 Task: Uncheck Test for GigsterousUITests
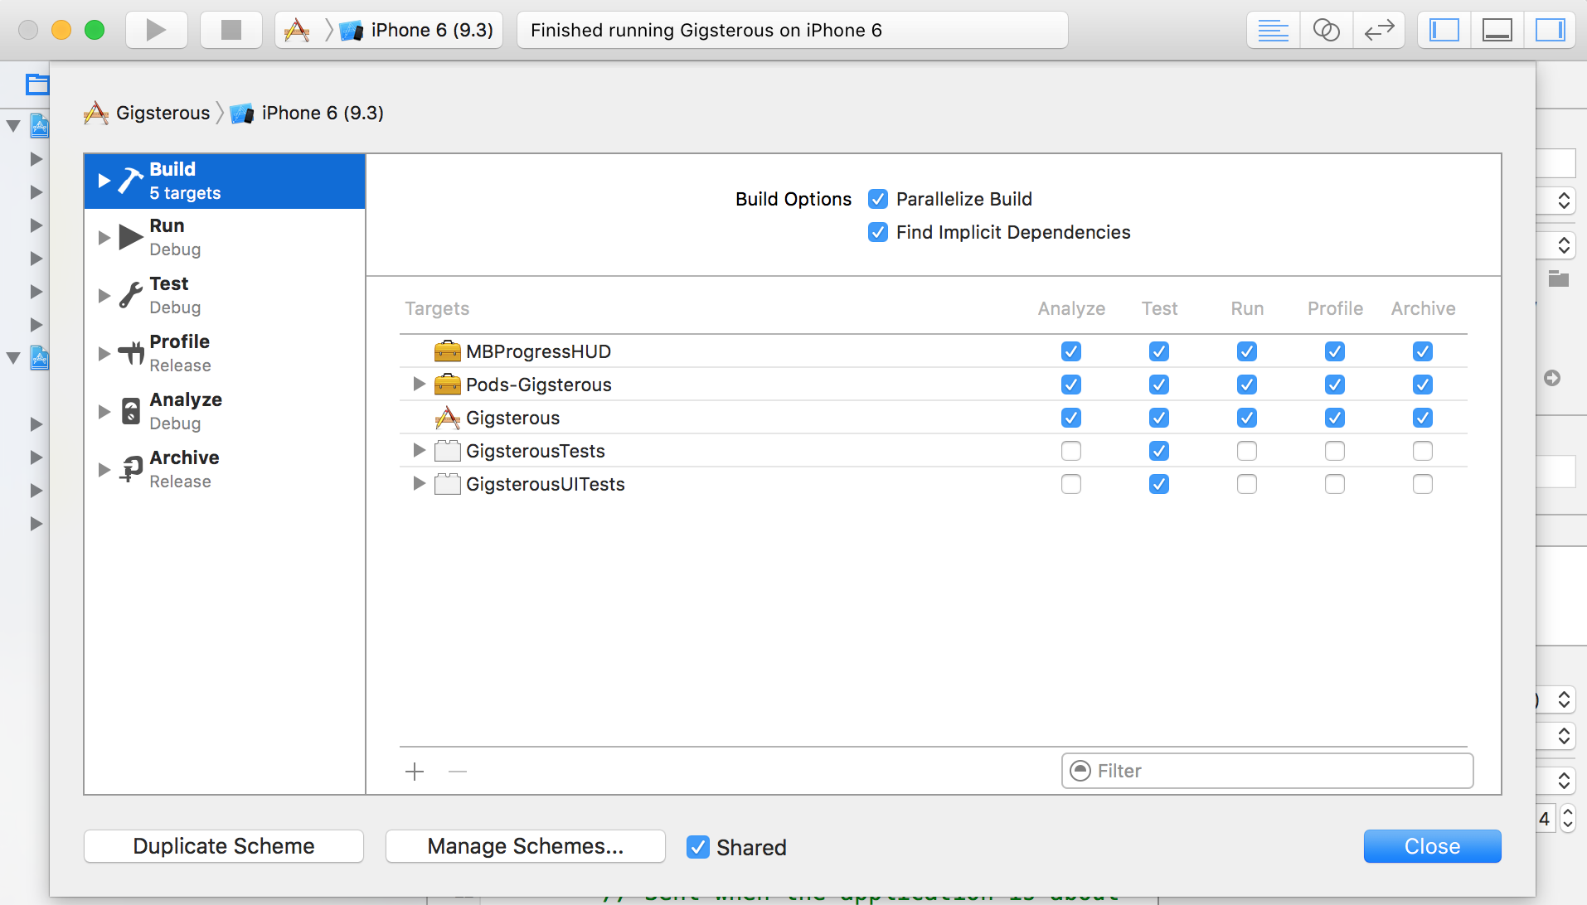[1159, 484]
